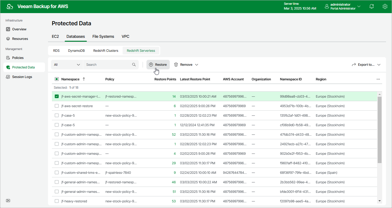Viewport: 392px width, 208px height.
Task: Expand the All filter dropdown
Action: [x=67, y=65]
